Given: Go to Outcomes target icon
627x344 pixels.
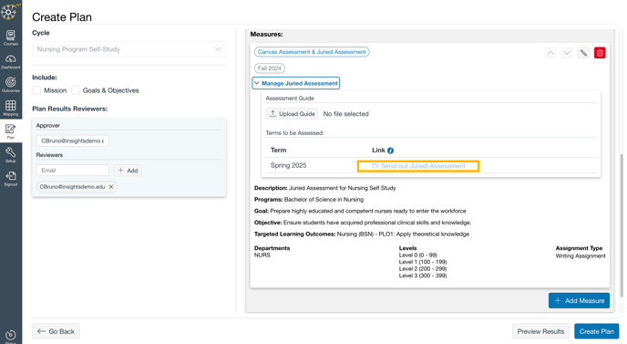Looking at the screenshot, I should point(11,85).
